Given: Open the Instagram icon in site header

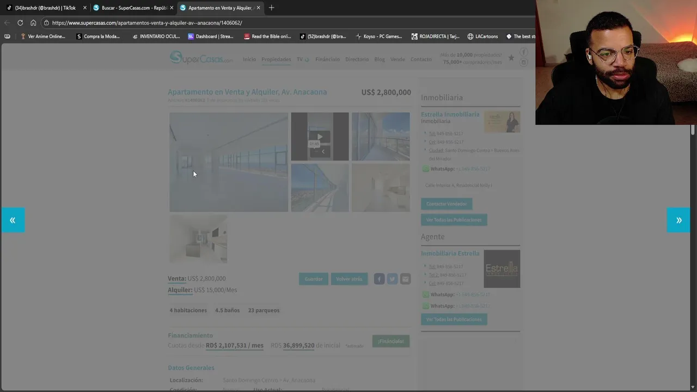Looking at the screenshot, I should pyautogui.click(x=523, y=62).
